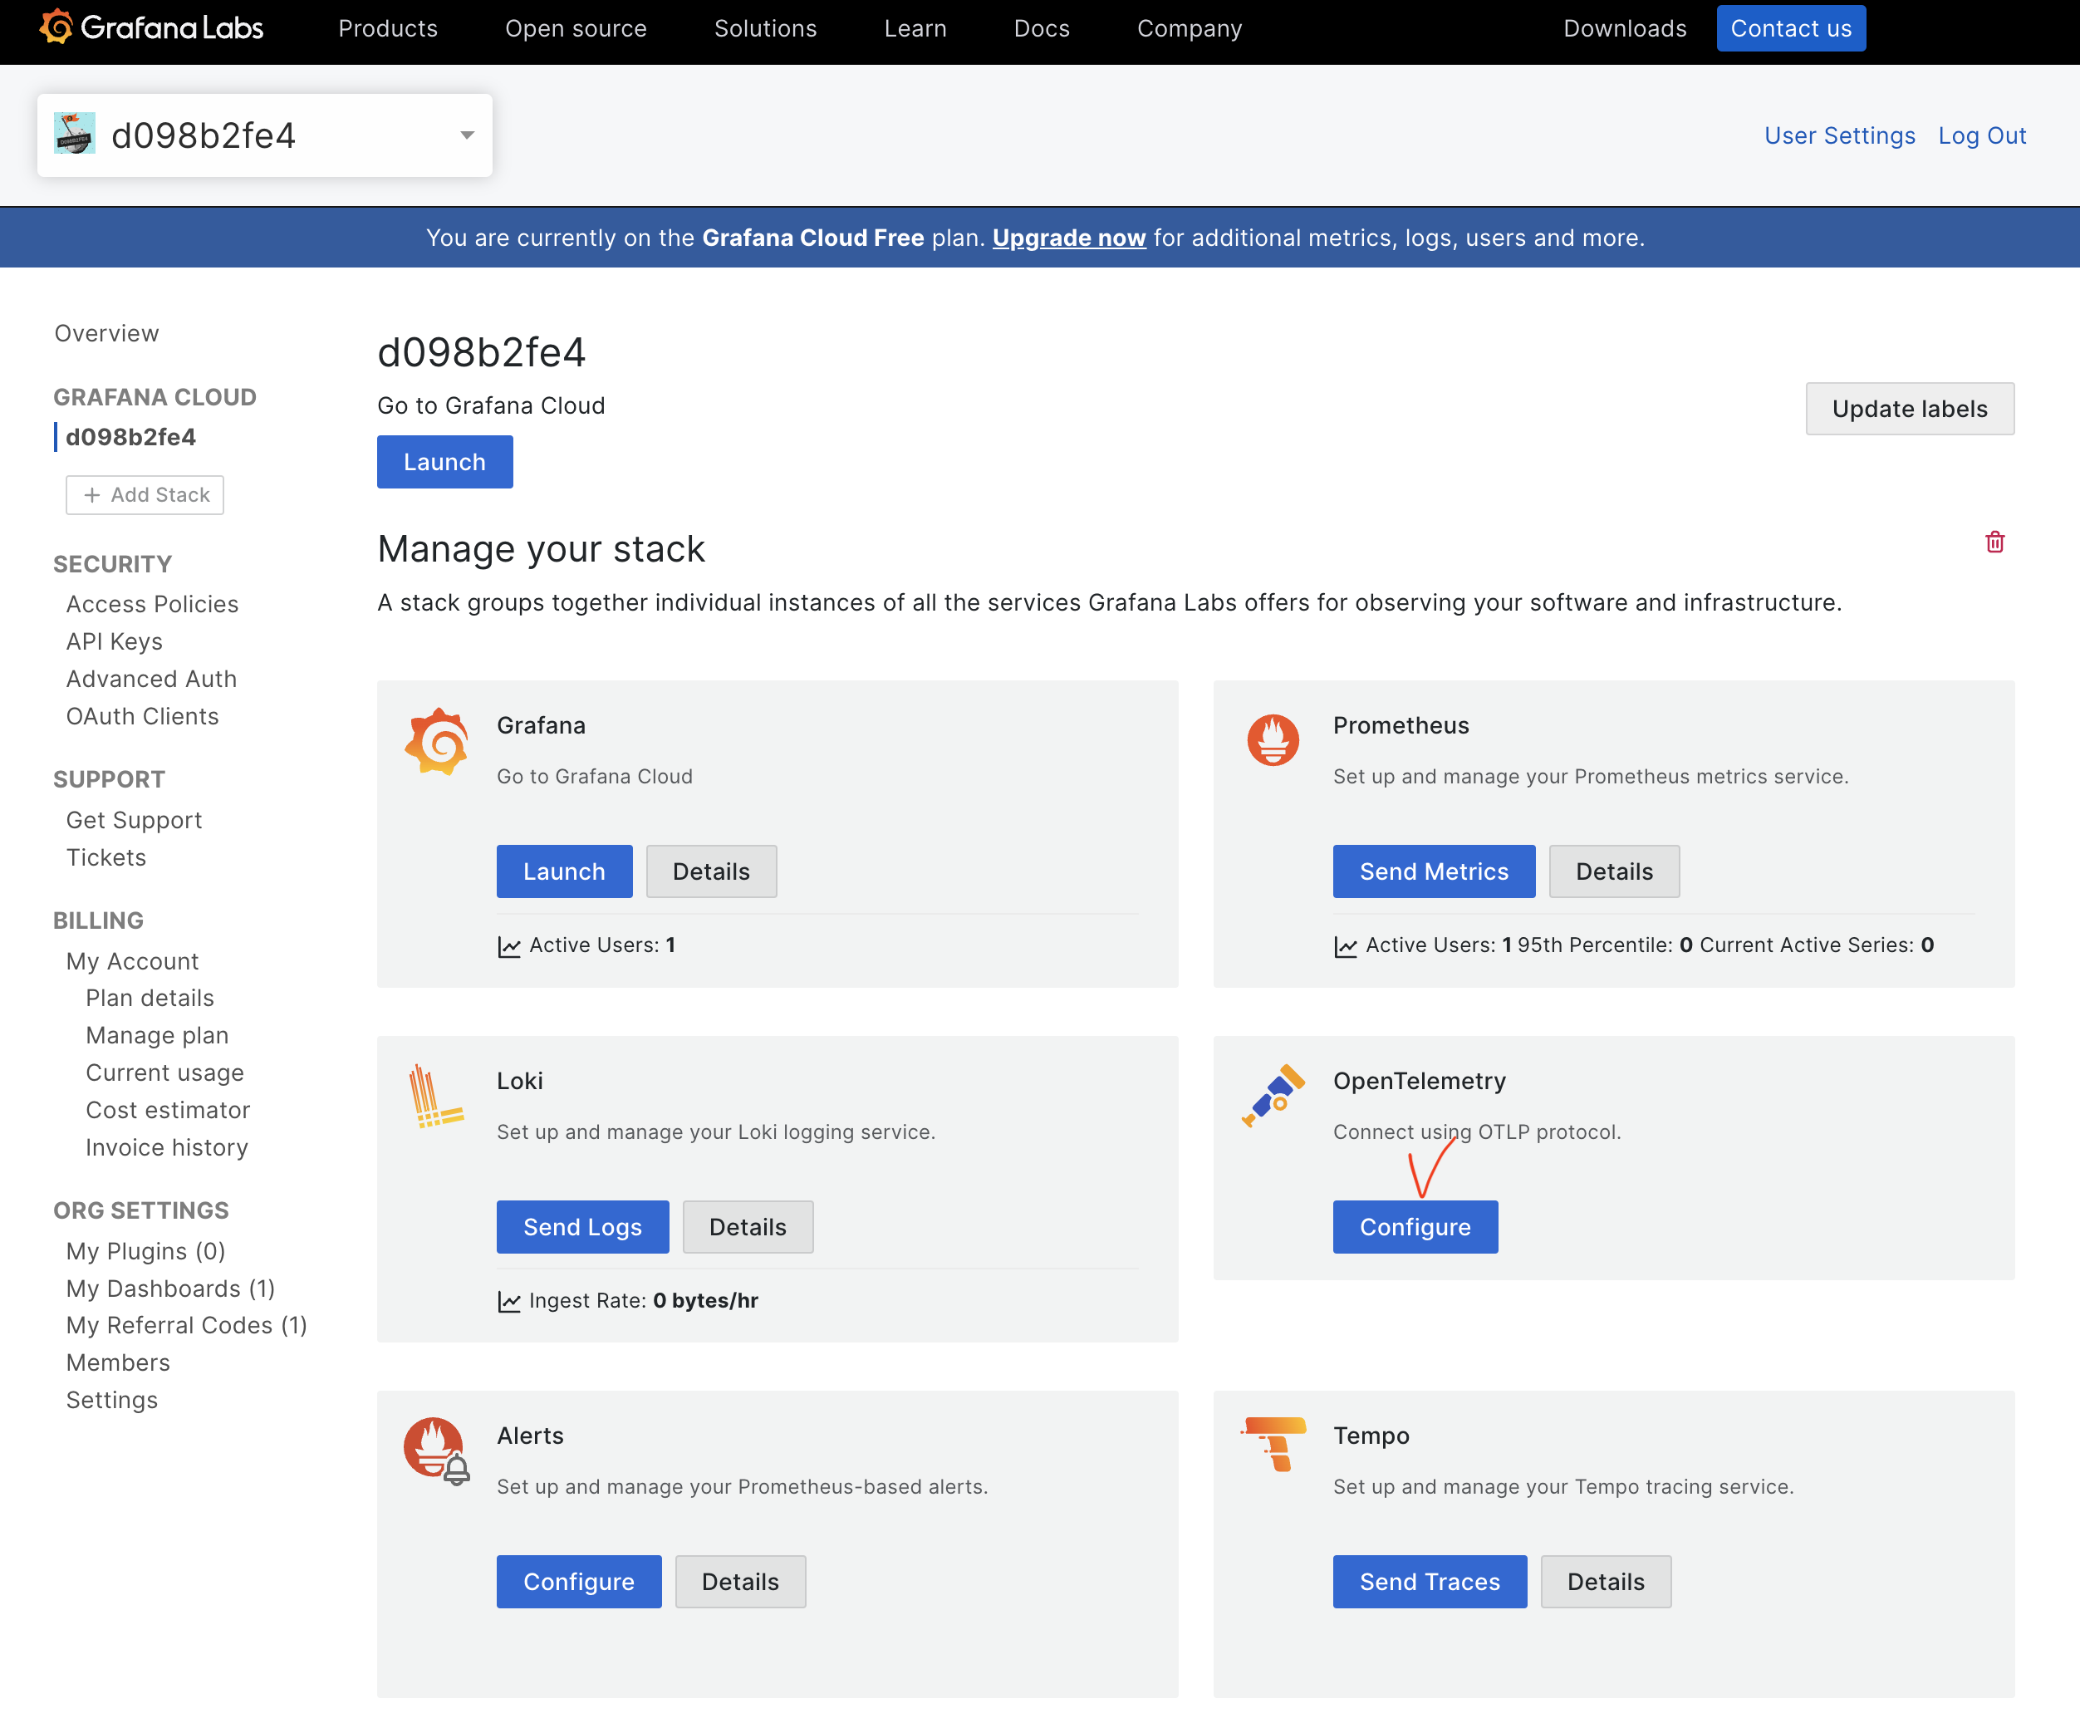The image size is (2080, 1718).
Task: Open Plan details
Action: [150, 999]
